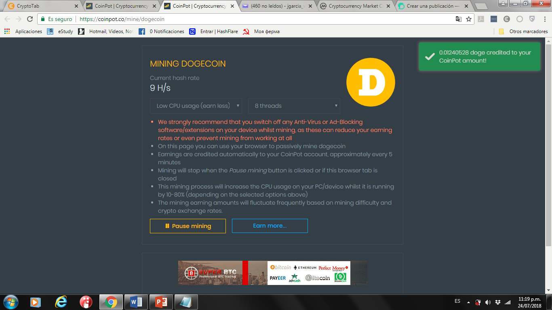Open the Chrome profile button

tap(503, 3)
